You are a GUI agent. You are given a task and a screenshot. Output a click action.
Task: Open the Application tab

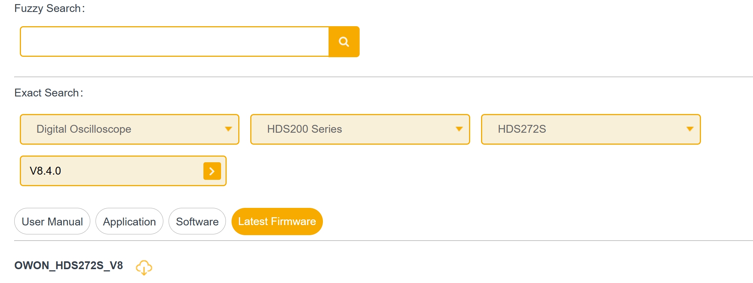click(x=129, y=221)
